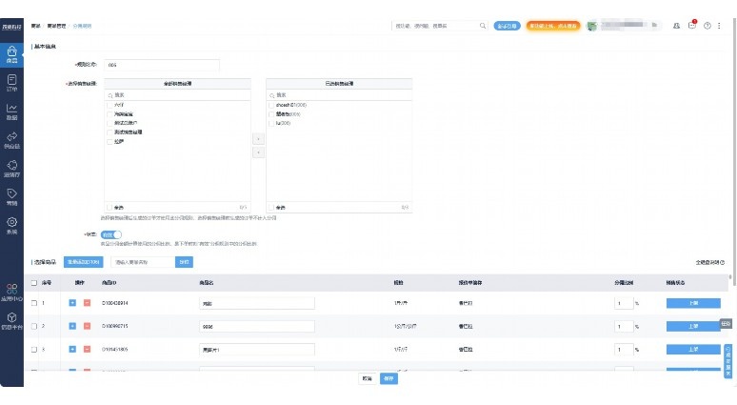Click the blue plus icon in row 2
This screenshot has height=405, width=737.
(x=72, y=326)
